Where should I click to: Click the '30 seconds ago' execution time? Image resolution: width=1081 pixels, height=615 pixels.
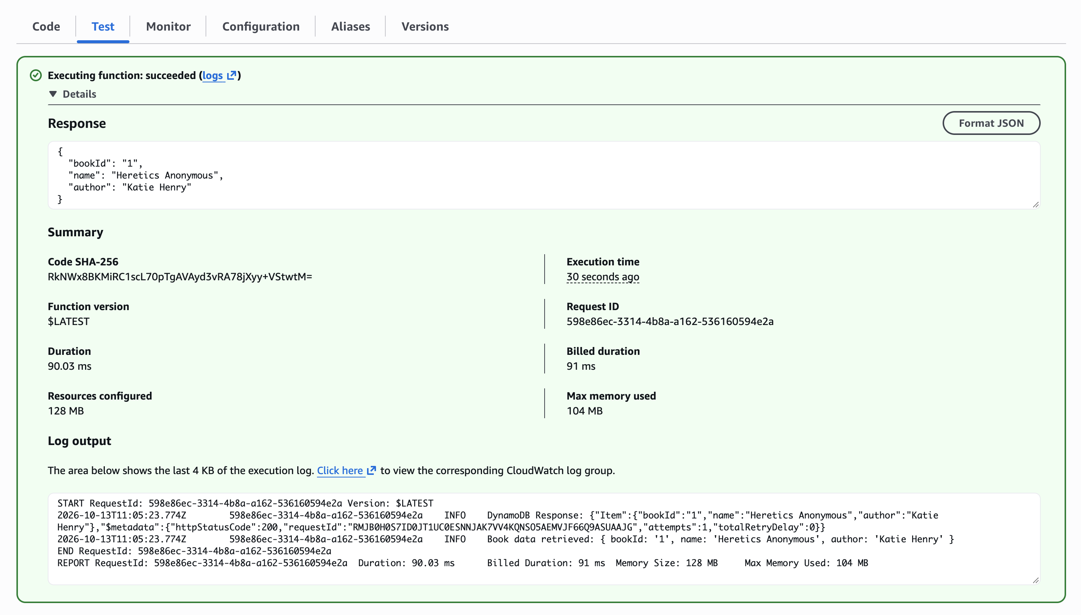pyautogui.click(x=603, y=277)
